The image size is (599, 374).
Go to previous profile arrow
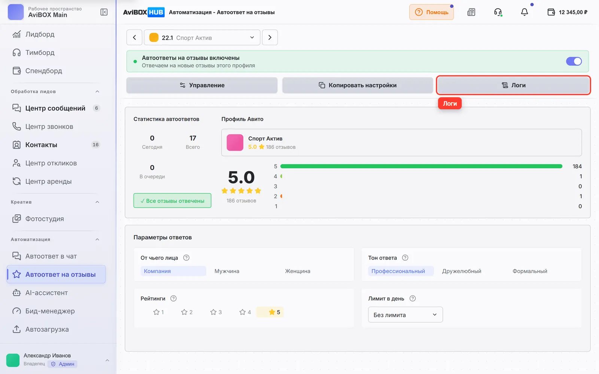click(134, 37)
